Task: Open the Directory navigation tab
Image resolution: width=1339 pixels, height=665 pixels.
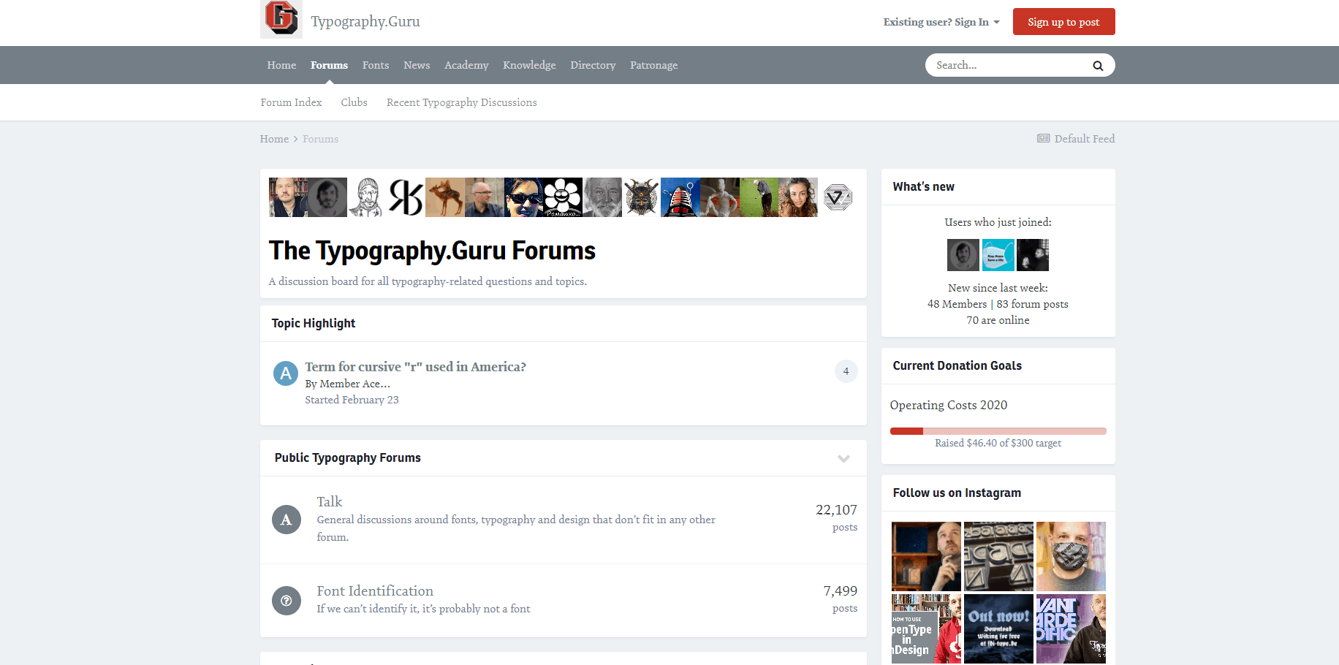Action: (593, 65)
